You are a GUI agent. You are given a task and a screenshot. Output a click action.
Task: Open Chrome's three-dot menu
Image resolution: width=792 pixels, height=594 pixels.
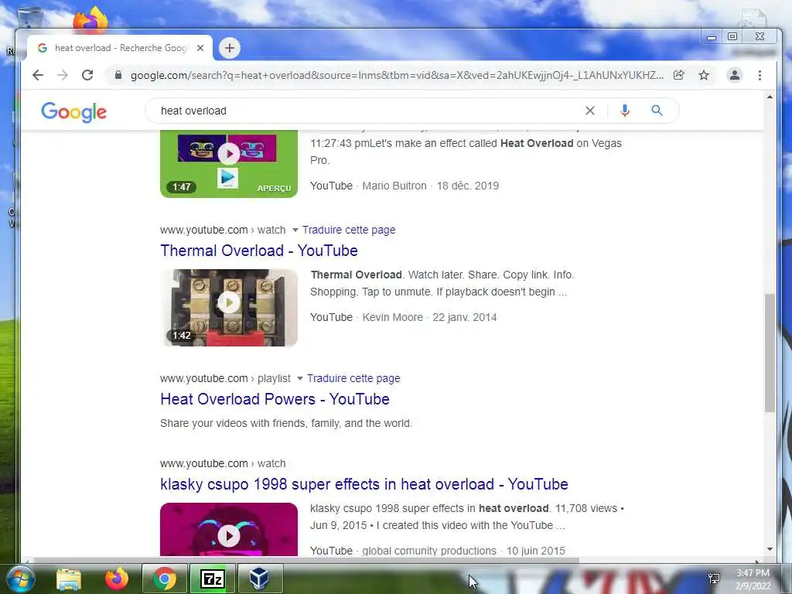pos(760,75)
